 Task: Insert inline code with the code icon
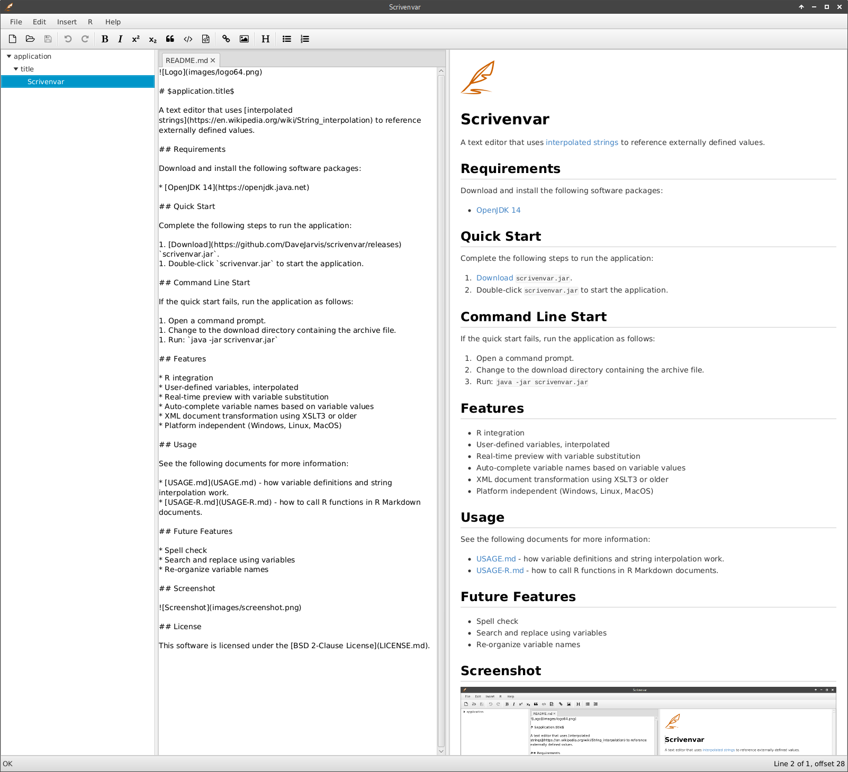tap(188, 39)
